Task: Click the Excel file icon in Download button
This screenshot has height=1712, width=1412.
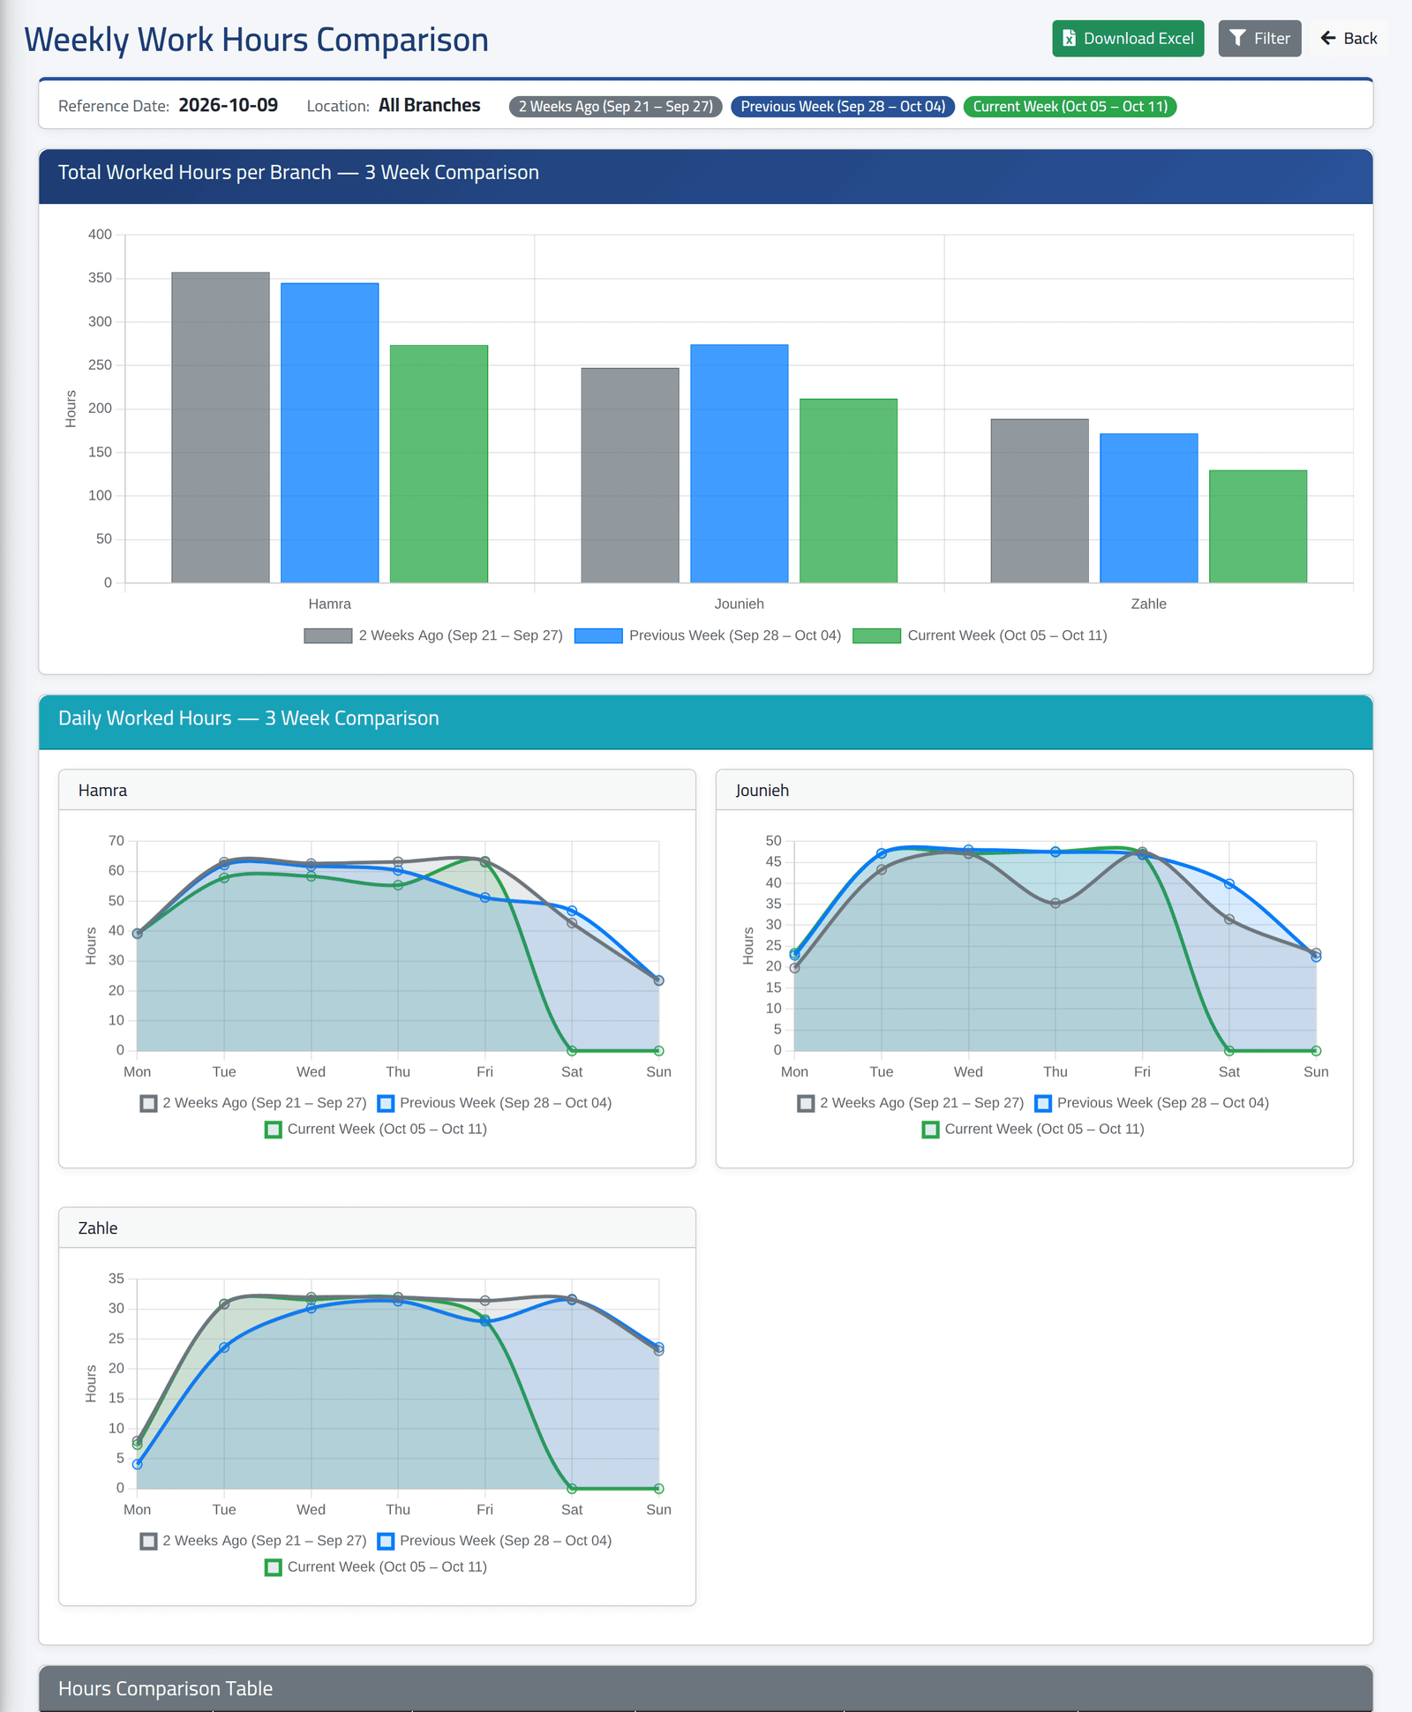Action: coord(1069,39)
